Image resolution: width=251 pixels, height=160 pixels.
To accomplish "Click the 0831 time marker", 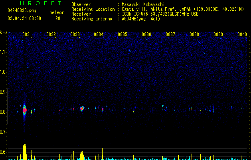I will pyautogui.click(x=27, y=34).
